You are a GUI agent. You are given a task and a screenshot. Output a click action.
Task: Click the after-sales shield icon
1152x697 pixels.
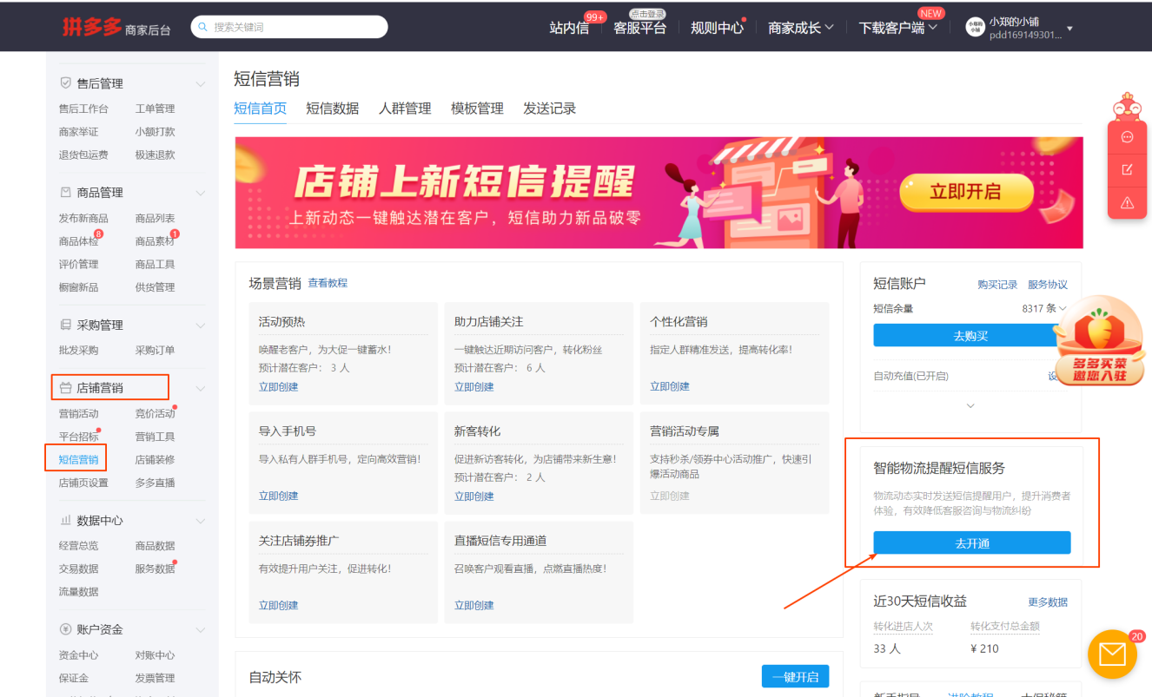point(65,83)
